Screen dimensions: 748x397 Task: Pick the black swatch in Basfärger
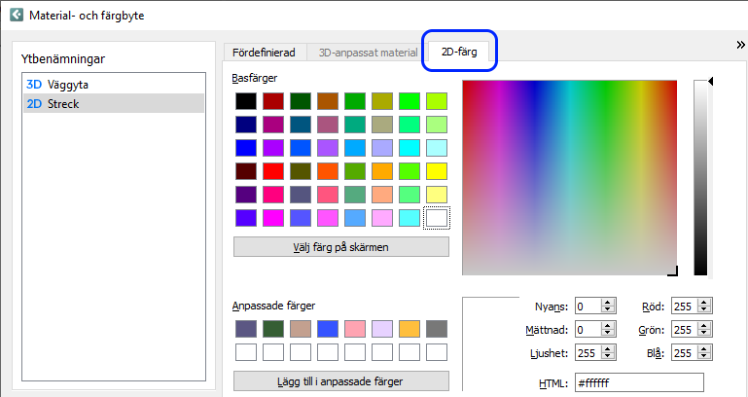(x=246, y=101)
